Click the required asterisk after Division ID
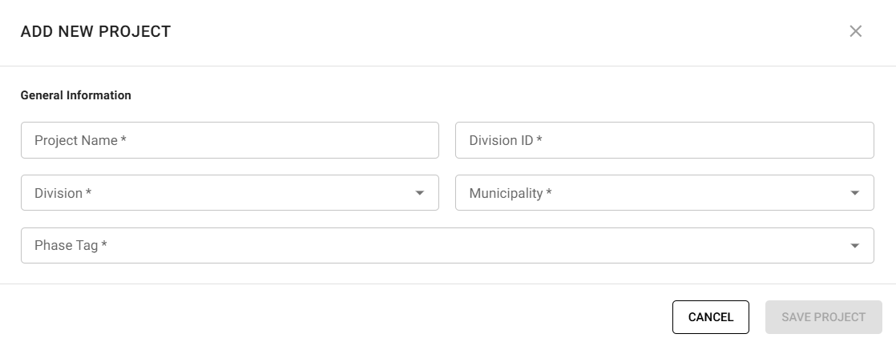The width and height of the screenshot is (896, 346). point(540,139)
